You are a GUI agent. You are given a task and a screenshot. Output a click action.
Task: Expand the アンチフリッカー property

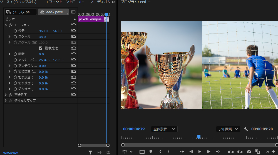click(9, 66)
